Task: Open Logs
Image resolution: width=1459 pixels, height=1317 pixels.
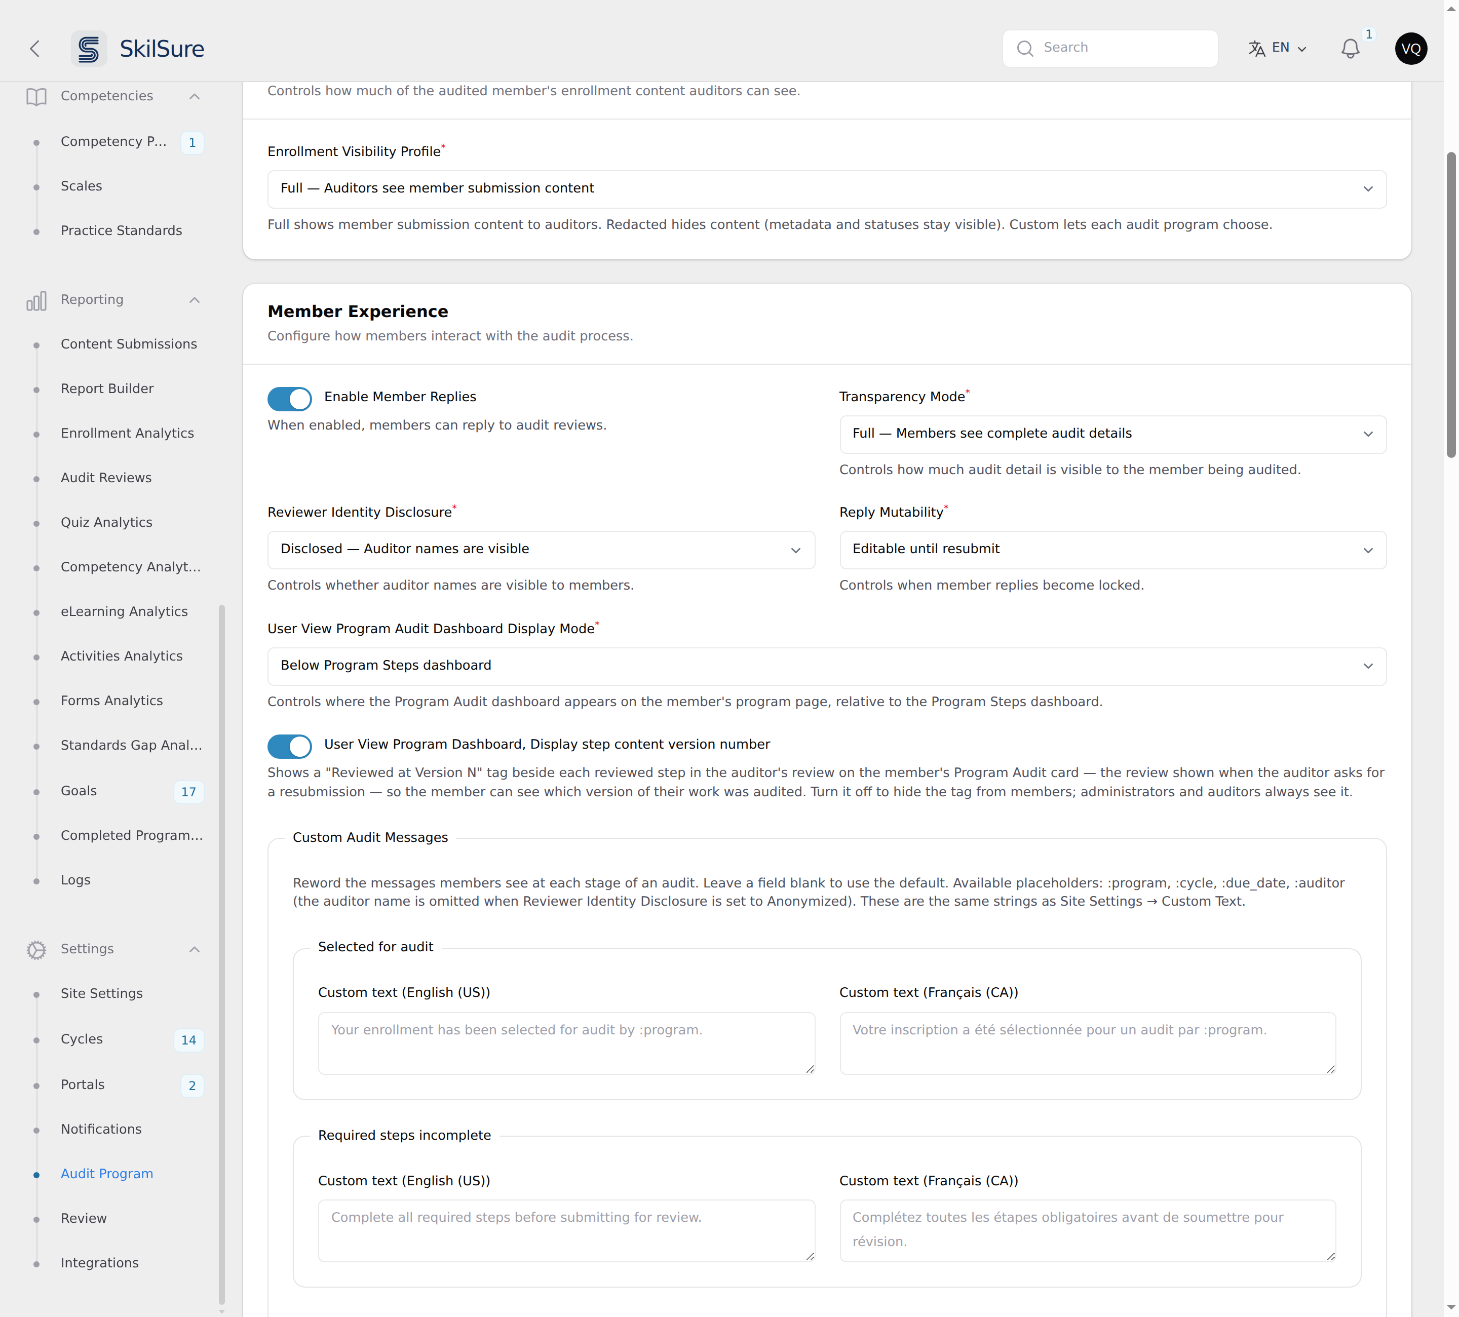Action: [x=75, y=880]
